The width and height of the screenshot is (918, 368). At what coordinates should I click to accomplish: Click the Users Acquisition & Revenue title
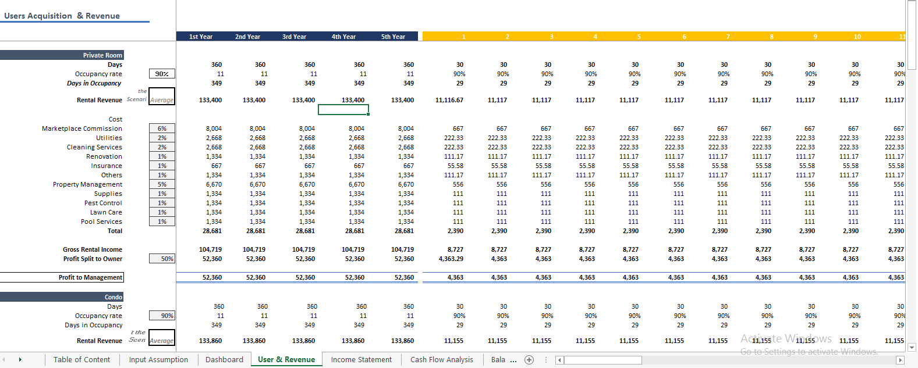tap(62, 16)
